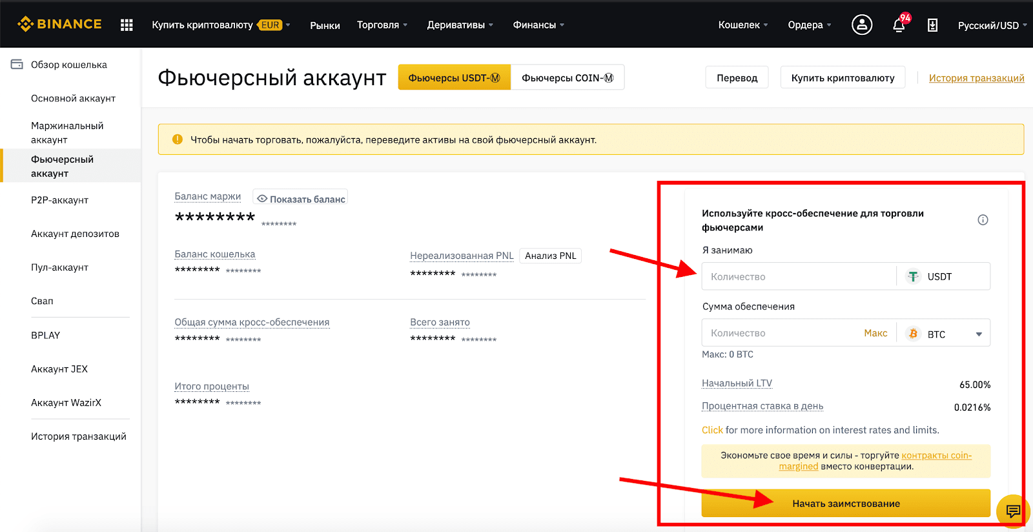Click the Макс: 0 BTC text
This screenshot has width=1033, height=532.
(728, 354)
